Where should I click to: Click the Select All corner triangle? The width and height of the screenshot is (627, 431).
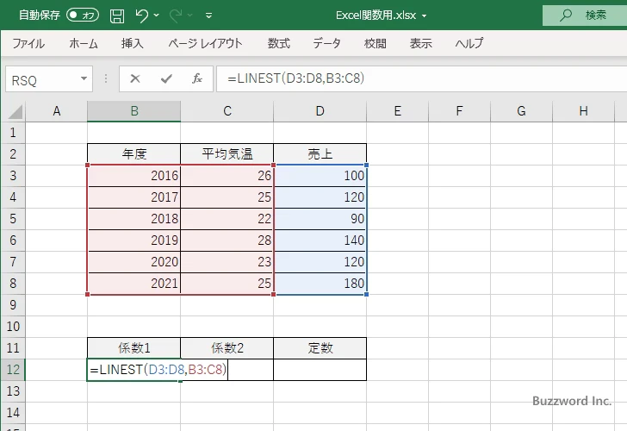click(16, 112)
